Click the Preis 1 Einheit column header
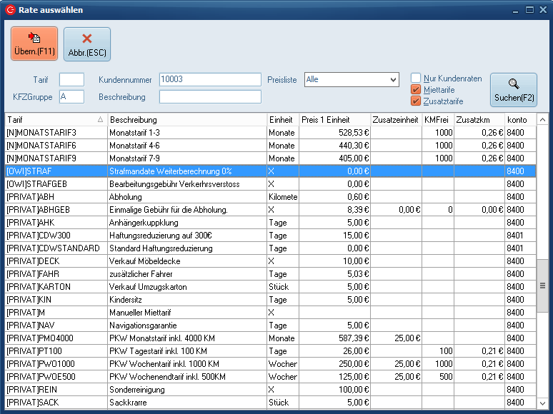This screenshot has height=414, width=553. [x=334, y=120]
